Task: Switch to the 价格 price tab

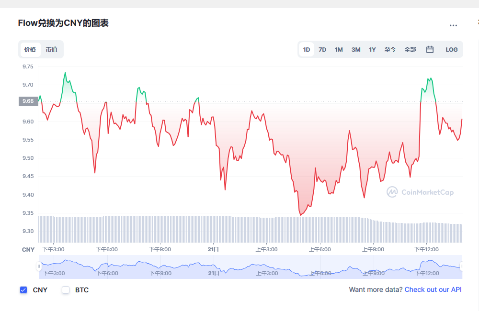Action: (30, 49)
